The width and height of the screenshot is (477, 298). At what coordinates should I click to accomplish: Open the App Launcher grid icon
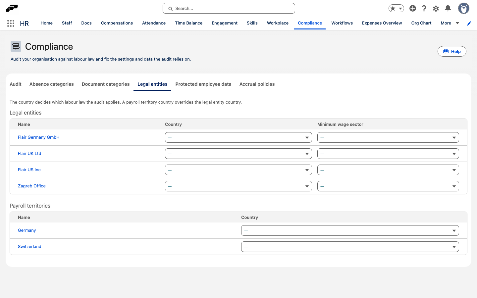[11, 23]
